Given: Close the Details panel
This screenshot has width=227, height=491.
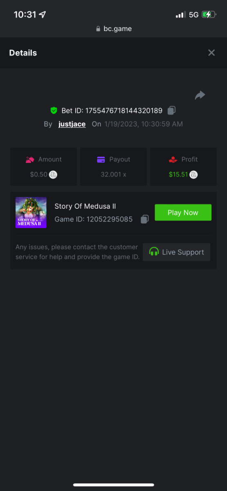Looking at the screenshot, I should pos(211,53).
